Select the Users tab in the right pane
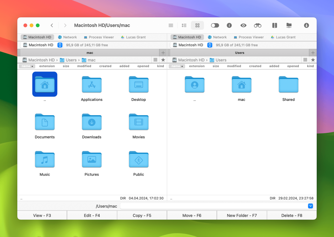This screenshot has height=237, width=334. (240, 53)
